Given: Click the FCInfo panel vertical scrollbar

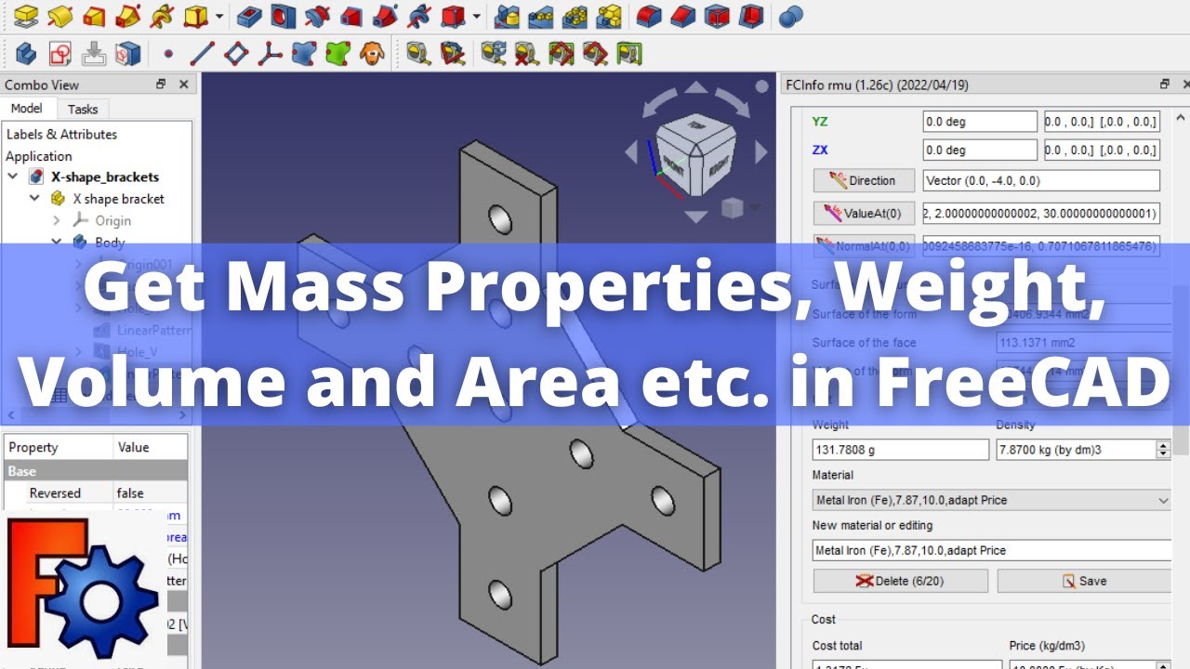Looking at the screenshot, I should tap(1182, 372).
